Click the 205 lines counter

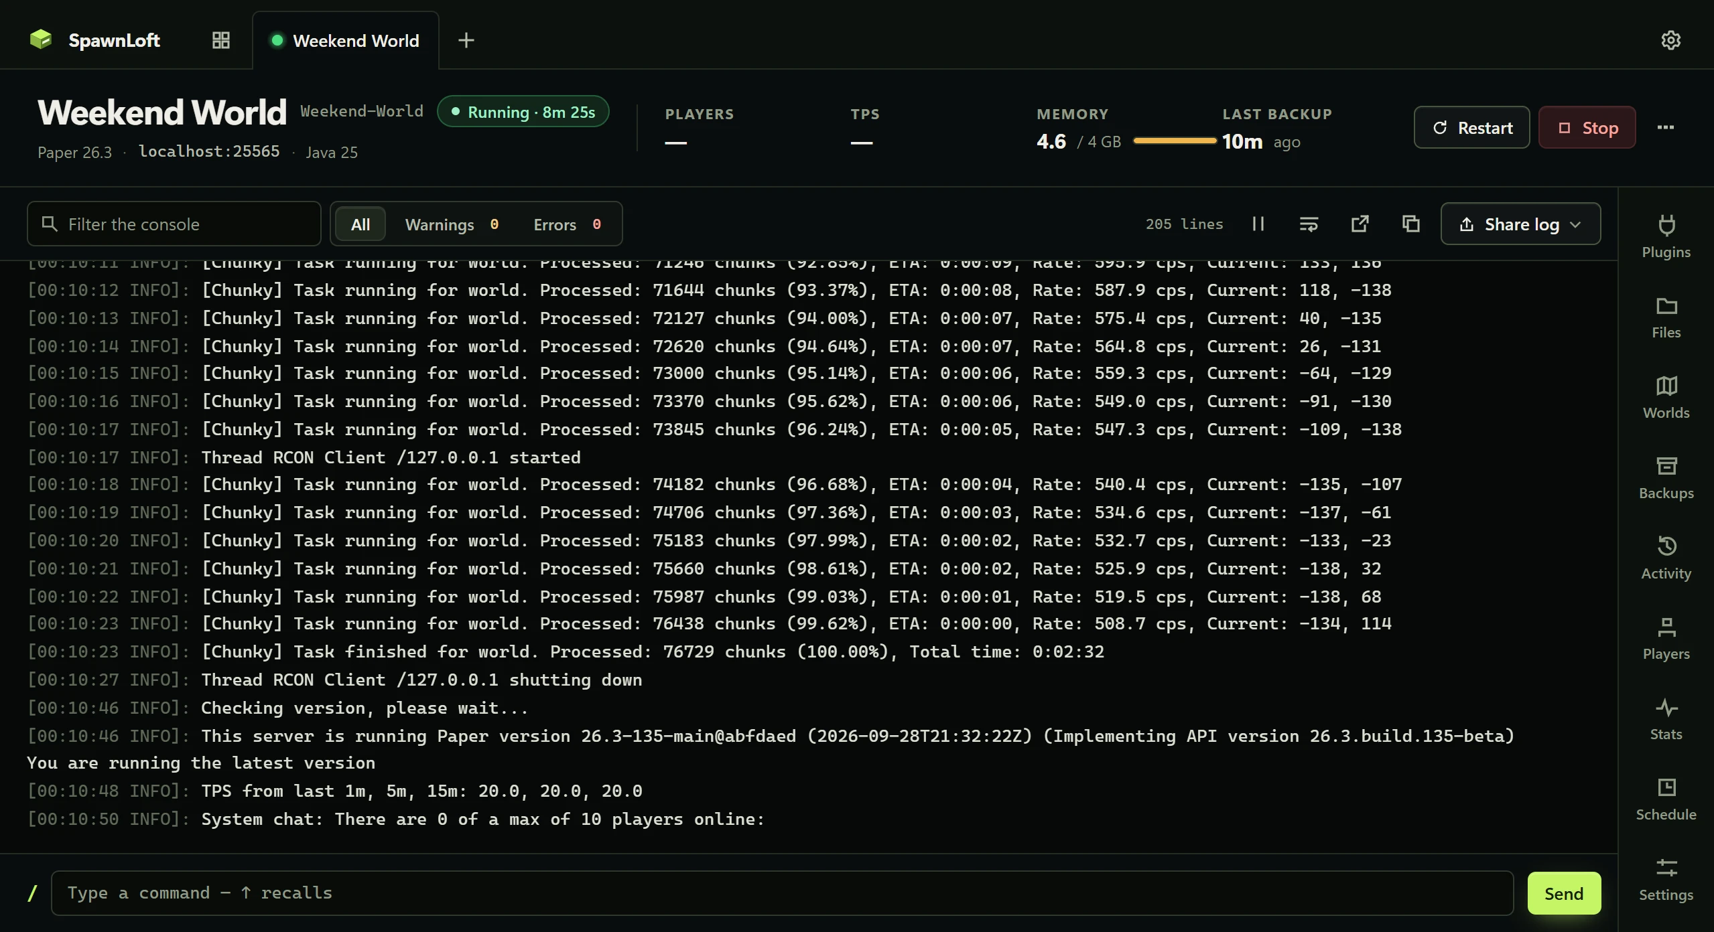pyautogui.click(x=1184, y=224)
